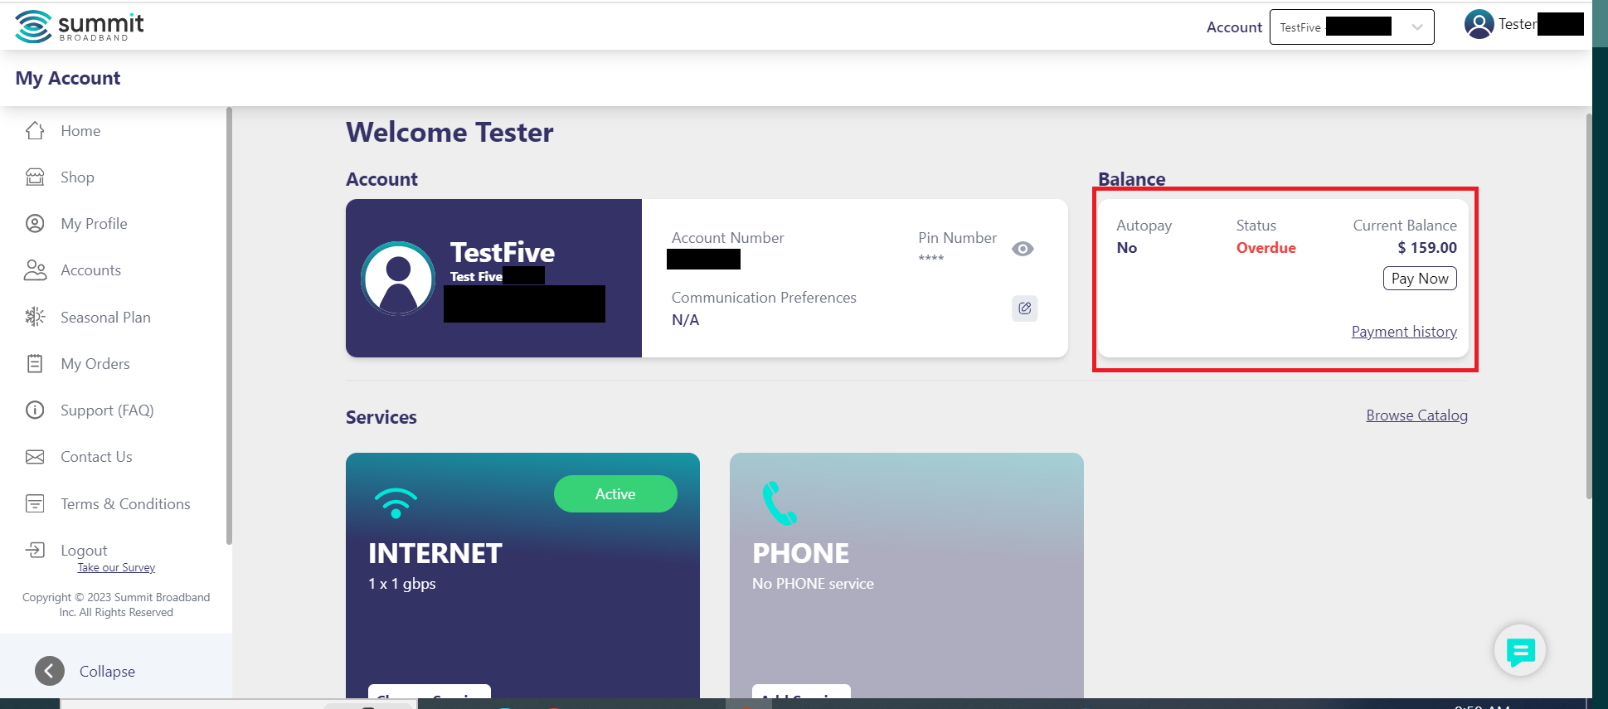Screen dimensions: 1608x709
Task: Collapse the sidebar navigation
Action: 50,671
